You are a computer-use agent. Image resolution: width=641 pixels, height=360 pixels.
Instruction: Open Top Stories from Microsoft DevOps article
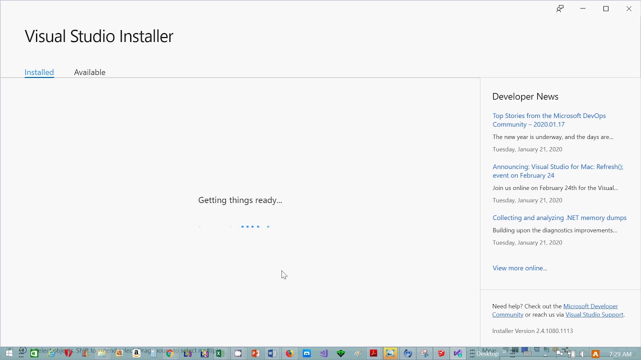[x=549, y=120]
